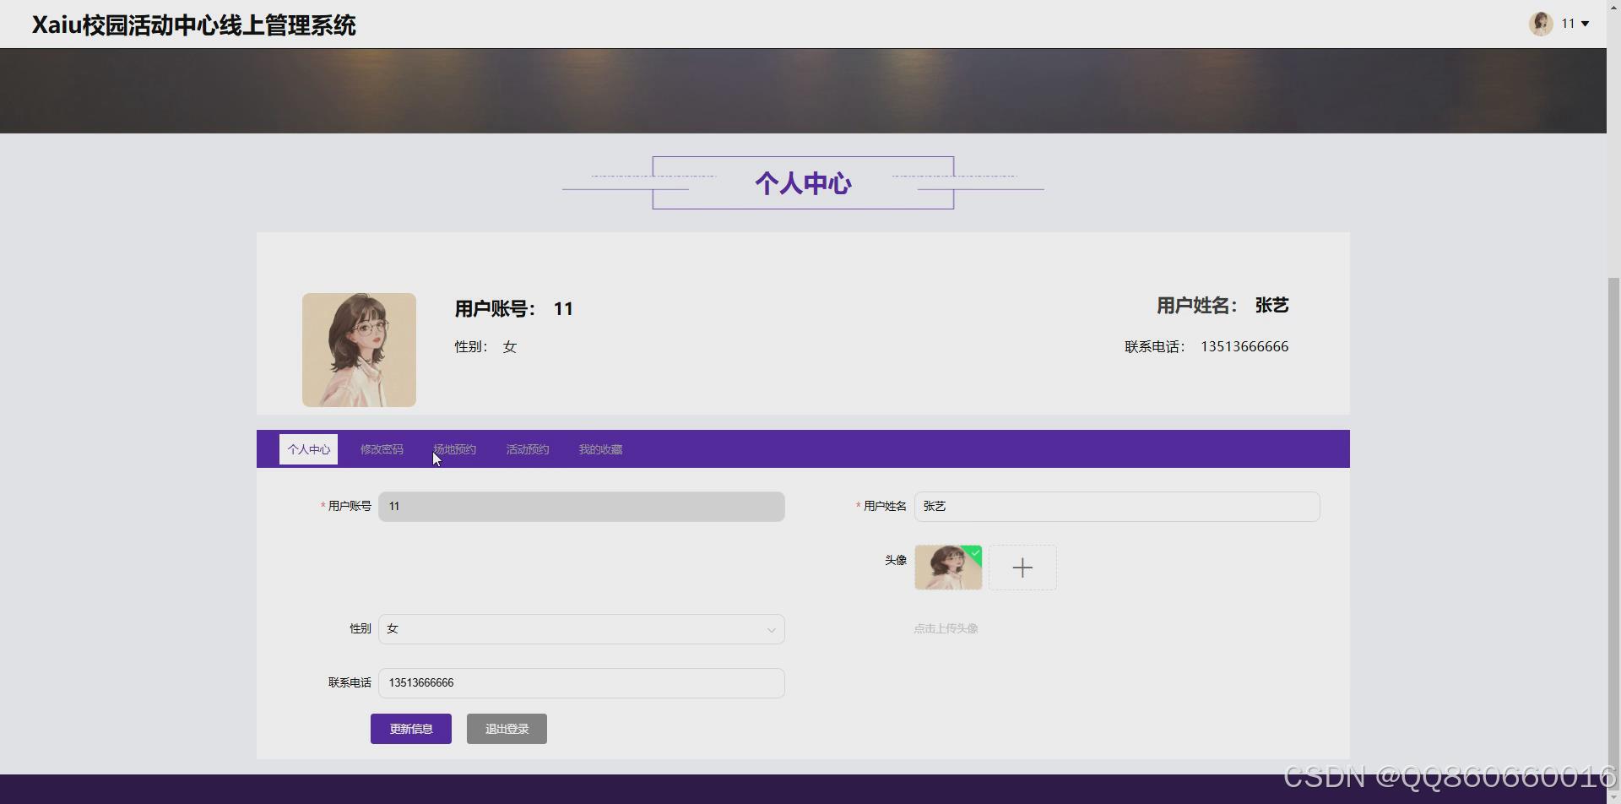This screenshot has width=1621, height=804.
Task: Click the avatar icon in the top navigation bar
Action: click(1542, 24)
